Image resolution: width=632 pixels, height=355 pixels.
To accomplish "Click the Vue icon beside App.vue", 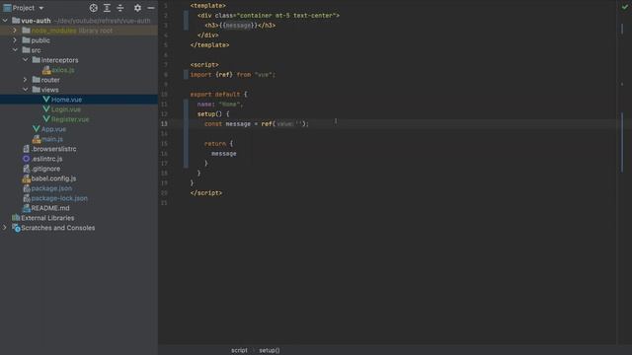I will click(37, 129).
